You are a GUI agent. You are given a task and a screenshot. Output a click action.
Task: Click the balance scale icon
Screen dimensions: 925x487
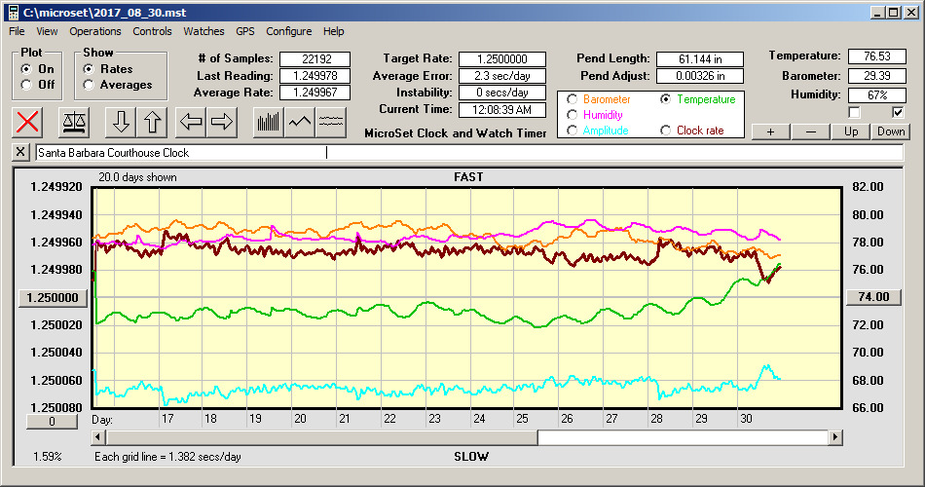click(x=73, y=122)
